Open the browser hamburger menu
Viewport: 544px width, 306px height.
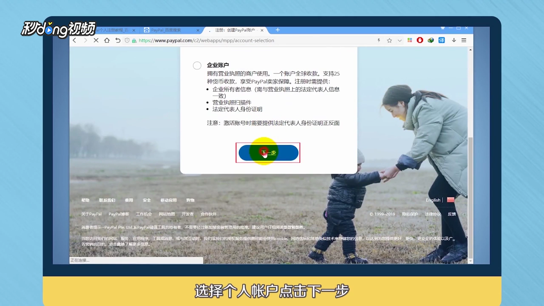coord(464,40)
